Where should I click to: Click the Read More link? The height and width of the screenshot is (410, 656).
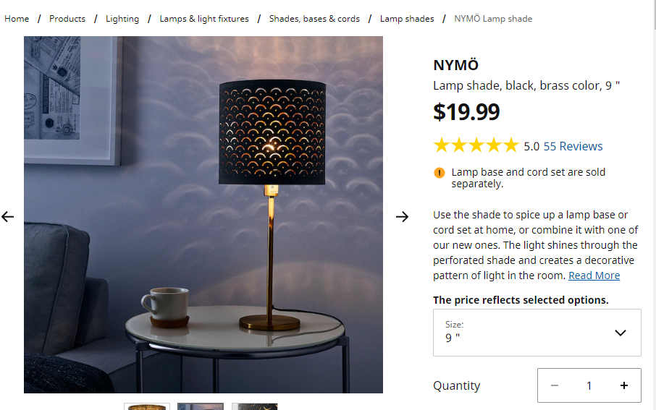[x=594, y=276]
